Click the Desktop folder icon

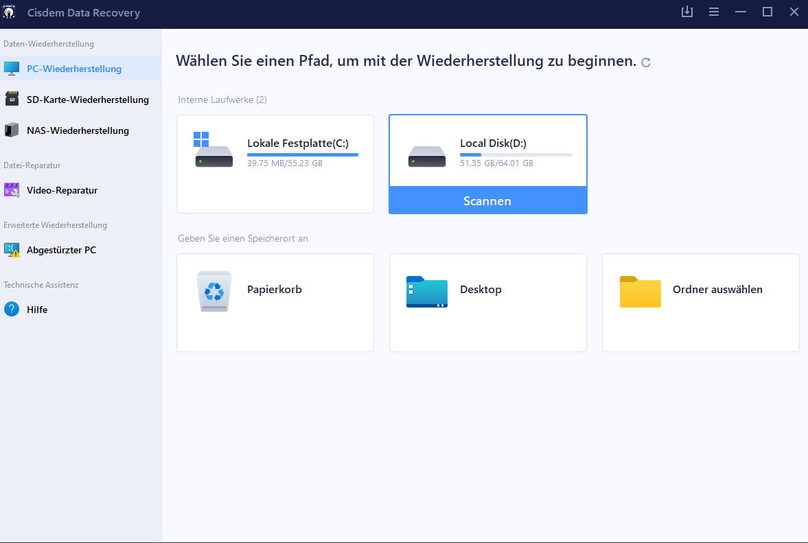[427, 292]
